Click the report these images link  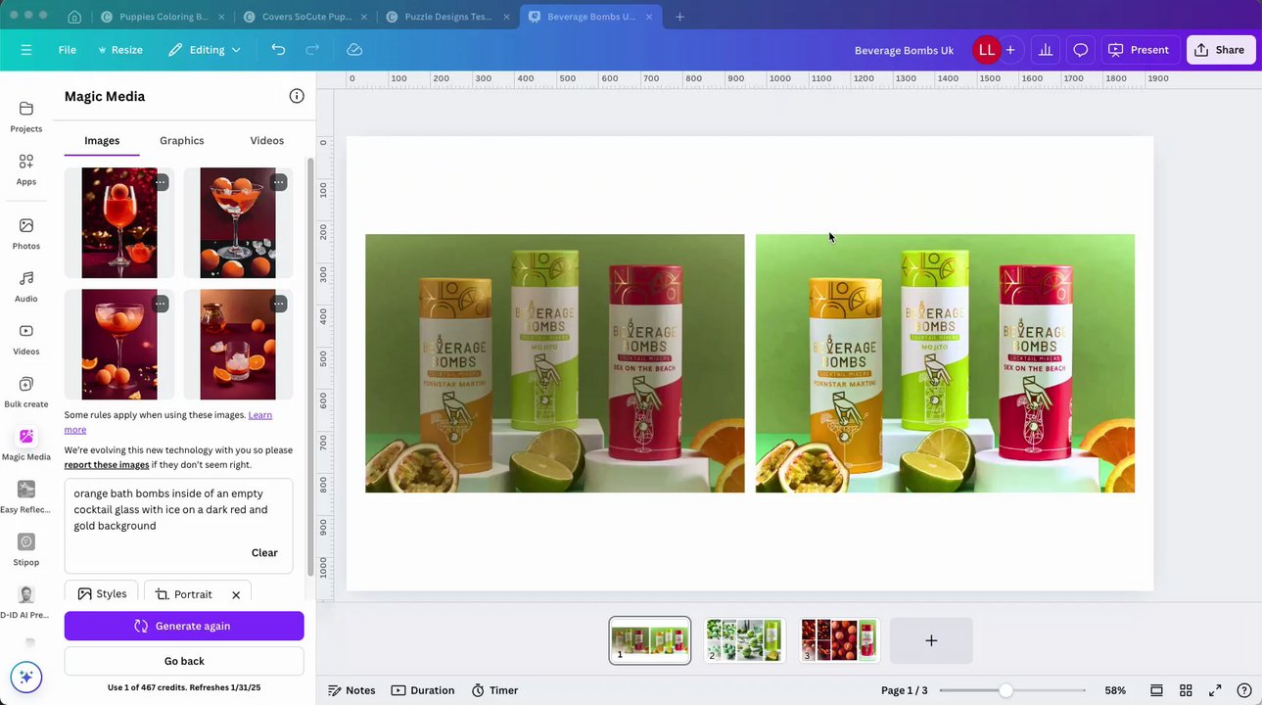(x=107, y=465)
